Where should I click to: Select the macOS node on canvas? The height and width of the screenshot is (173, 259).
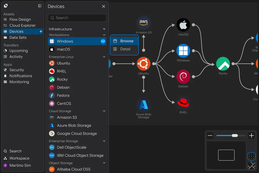pyautogui.click(x=183, y=25)
